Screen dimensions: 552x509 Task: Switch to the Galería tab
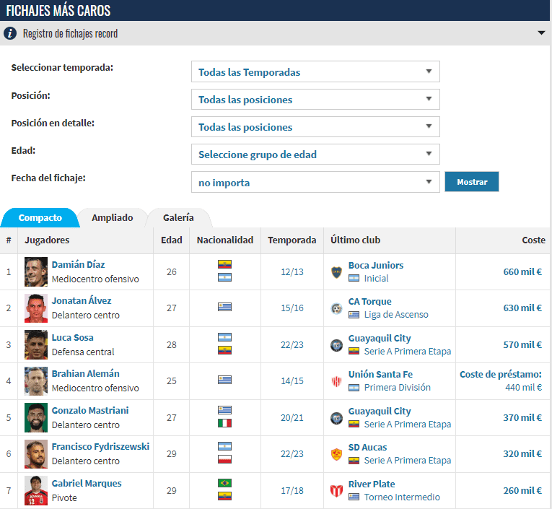[x=178, y=218]
